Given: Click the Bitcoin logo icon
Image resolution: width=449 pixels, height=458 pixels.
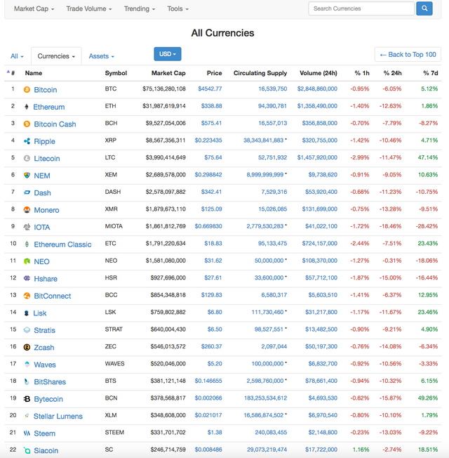Looking at the screenshot, I should pyautogui.click(x=27, y=90).
